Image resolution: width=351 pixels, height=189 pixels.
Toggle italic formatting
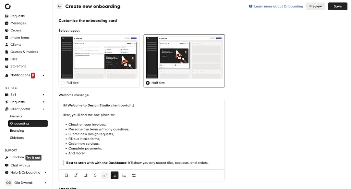(76, 175)
